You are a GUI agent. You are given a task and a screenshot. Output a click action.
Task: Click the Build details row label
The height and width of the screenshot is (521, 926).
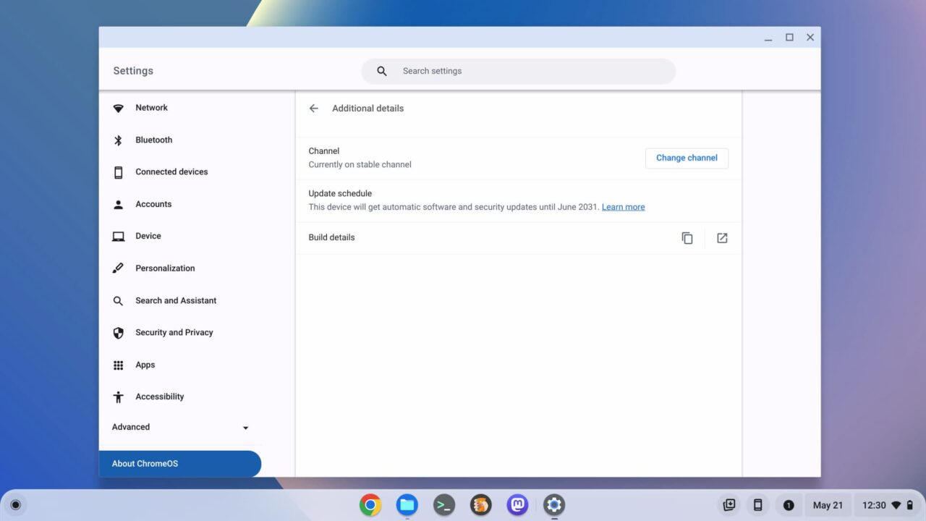(331, 237)
